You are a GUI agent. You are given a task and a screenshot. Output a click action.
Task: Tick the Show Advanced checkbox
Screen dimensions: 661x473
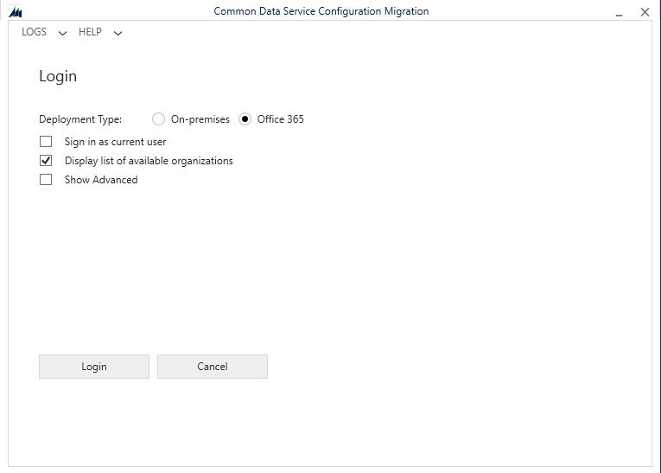[46, 180]
